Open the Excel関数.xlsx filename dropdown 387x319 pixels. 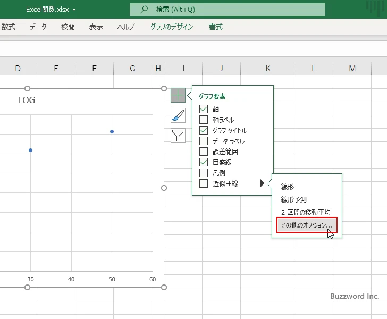pos(74,10)
